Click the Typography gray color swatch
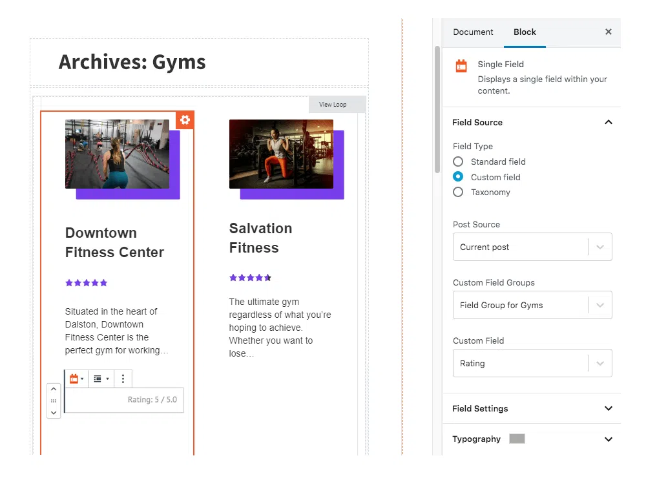Viewport: 646px width, 480px height. (517, 439)
